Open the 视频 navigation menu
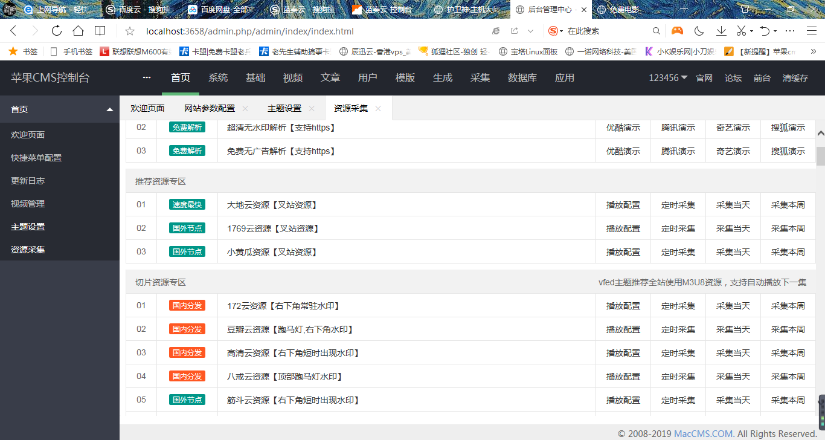 (293, 77)
